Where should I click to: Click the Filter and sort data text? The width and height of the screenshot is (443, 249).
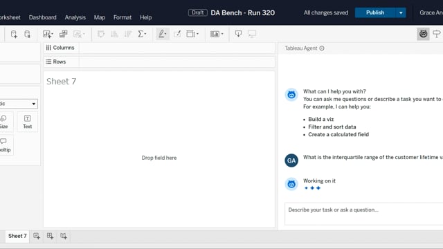coord(332,127)
